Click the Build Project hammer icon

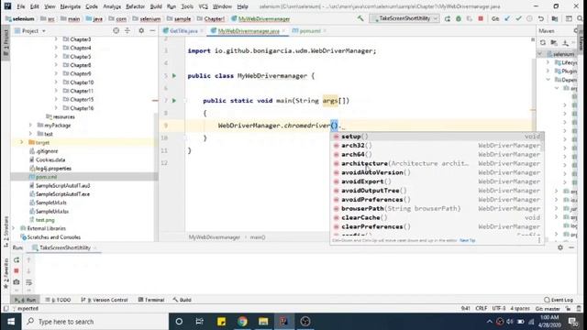tap(360, 18)
